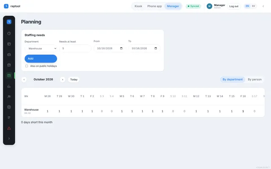This screenshot has width=271, height=169.
Task: Click the Warehouse value under S 3
Action: [x=102, y=111]
